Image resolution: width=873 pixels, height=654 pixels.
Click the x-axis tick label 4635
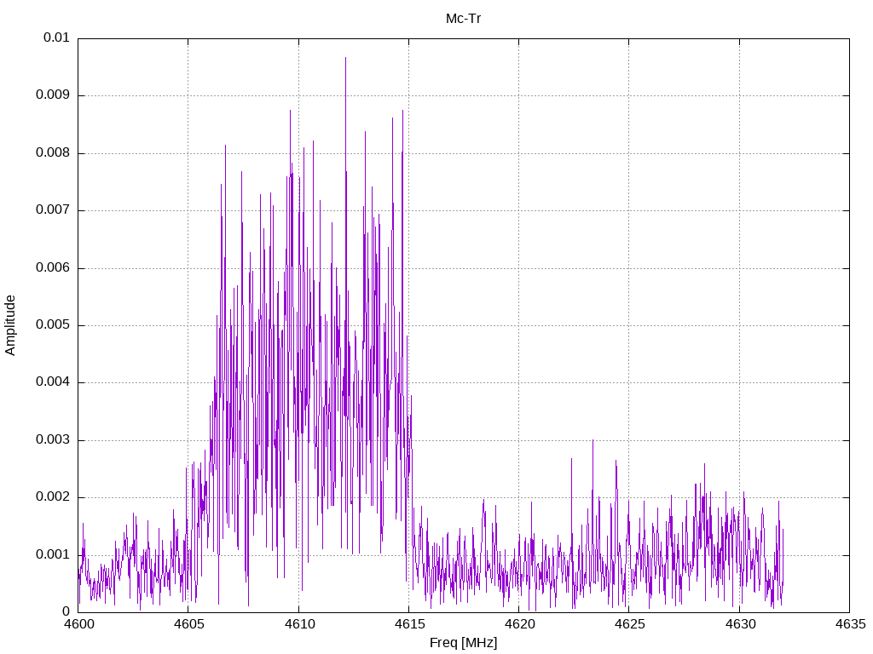850,624
